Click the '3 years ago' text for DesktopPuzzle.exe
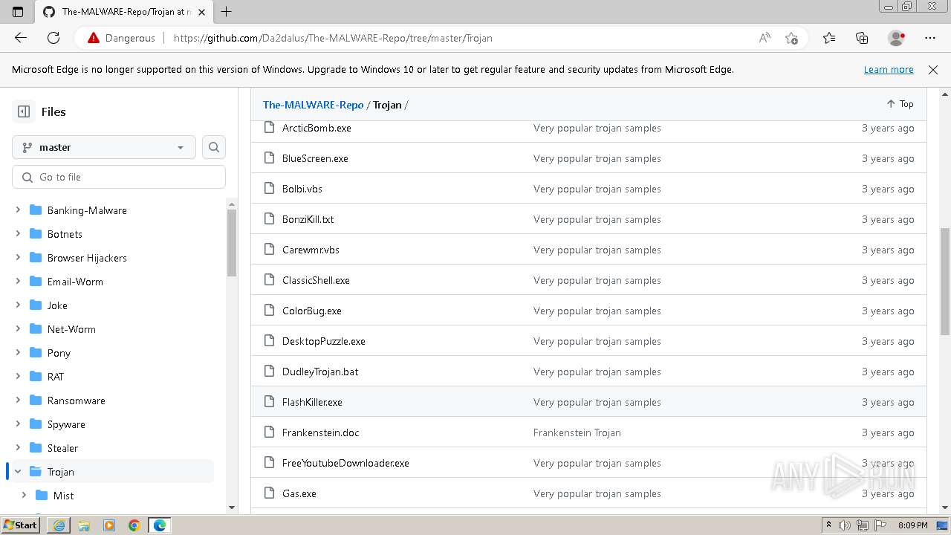This screenshot has width=951, height=535. click(x=888, y=341)
